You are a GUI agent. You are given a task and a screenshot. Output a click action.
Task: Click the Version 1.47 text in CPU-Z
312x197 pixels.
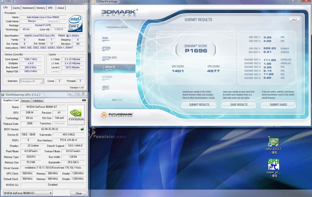coord(77,88)
